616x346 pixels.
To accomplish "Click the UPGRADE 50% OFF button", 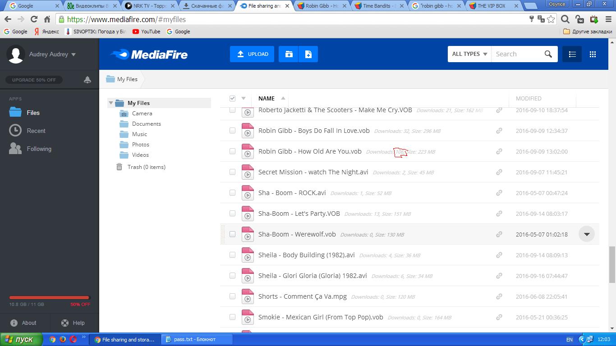I will tap(34, 80).
